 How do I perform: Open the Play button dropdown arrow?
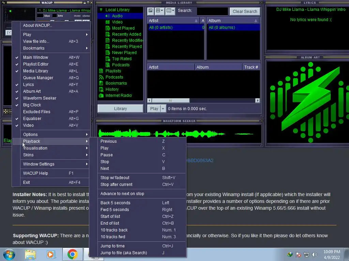163,108
